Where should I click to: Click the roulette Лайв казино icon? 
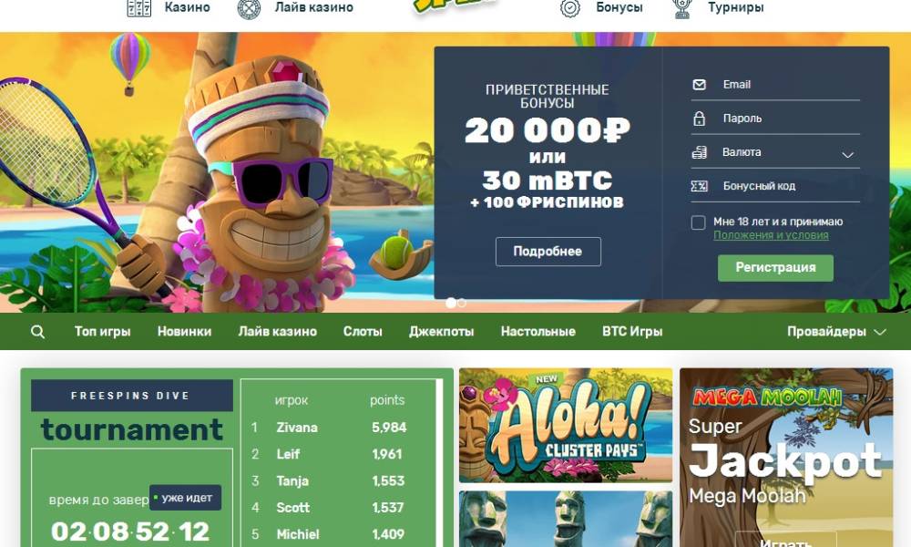[250, 9]
